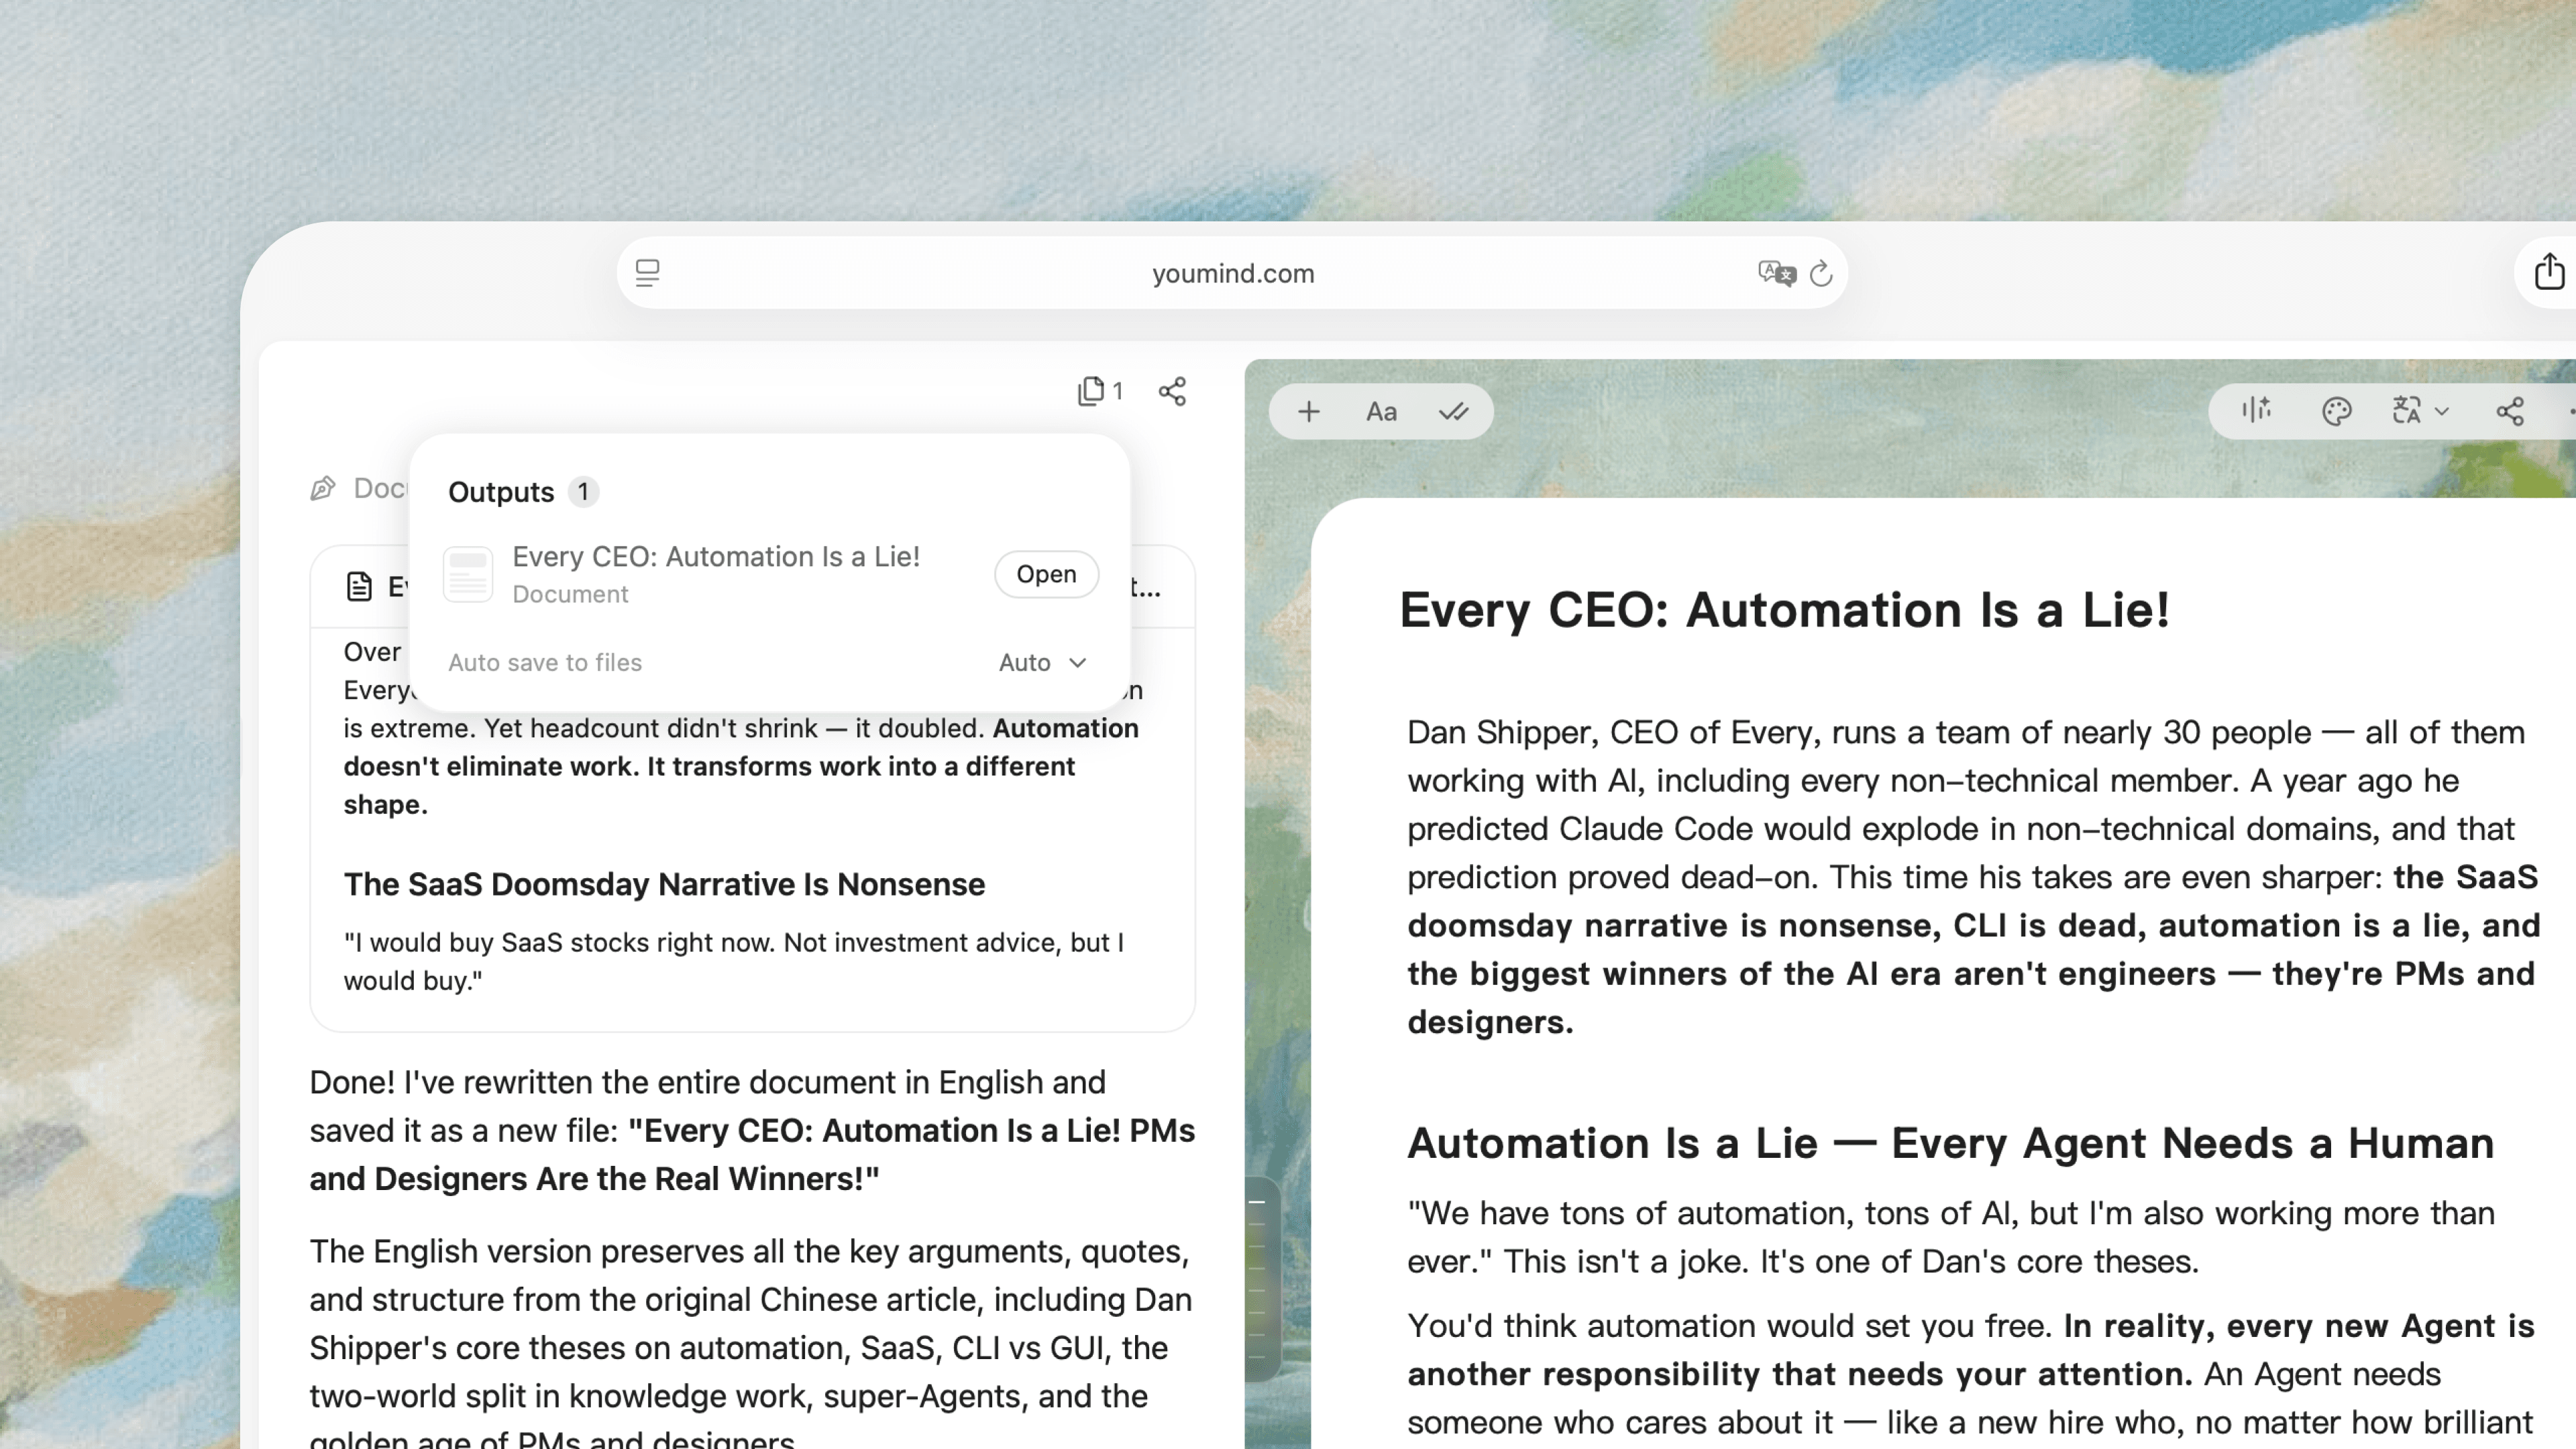Click the translate icon in editor toolbar
This screenshot has width=2576, height=1449.
2407,411
